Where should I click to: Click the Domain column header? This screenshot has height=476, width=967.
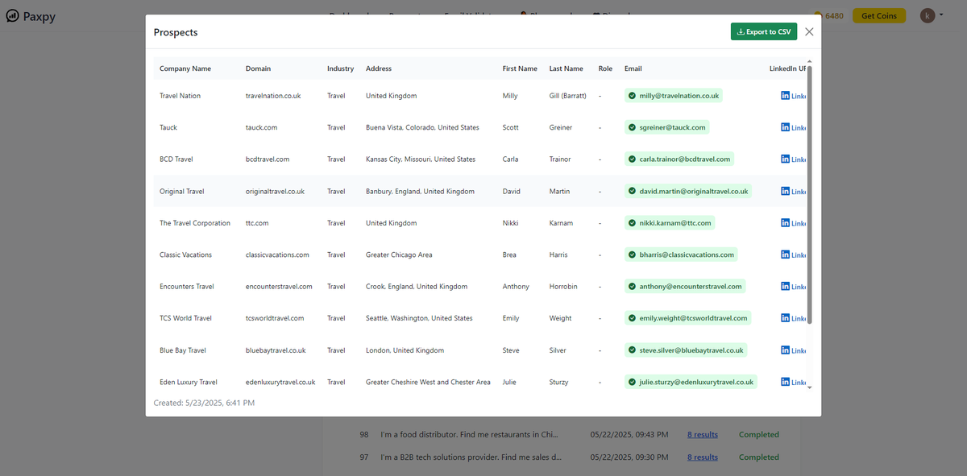[x=258, y=68]
